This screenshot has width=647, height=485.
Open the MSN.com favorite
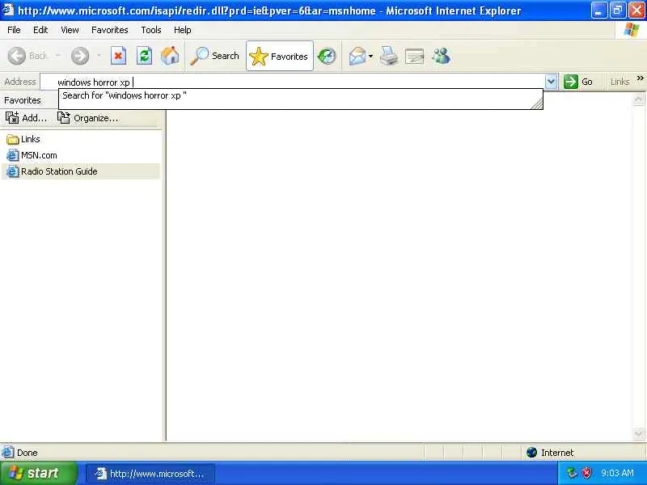[32, 155]
